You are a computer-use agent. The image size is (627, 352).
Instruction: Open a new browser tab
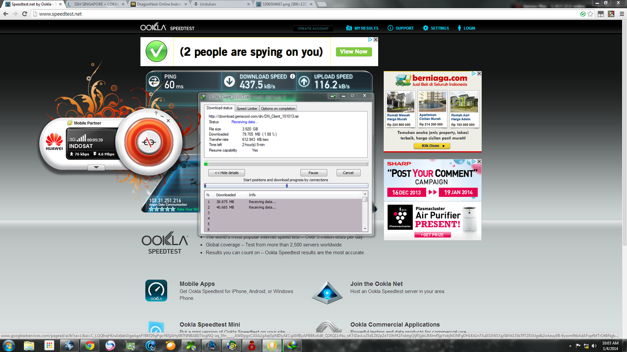point(323,4)
